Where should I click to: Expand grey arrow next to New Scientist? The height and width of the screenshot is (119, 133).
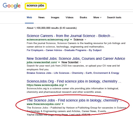point(80,62)
